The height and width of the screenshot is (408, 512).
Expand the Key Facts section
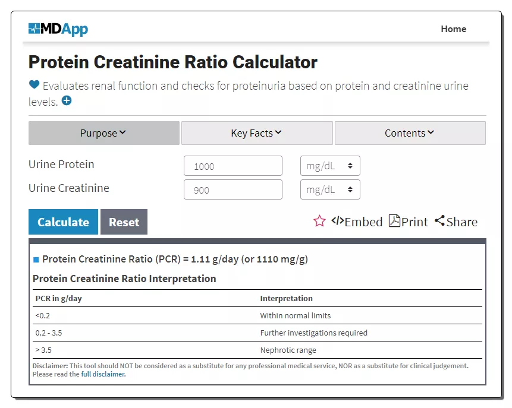tap(257, 133)
